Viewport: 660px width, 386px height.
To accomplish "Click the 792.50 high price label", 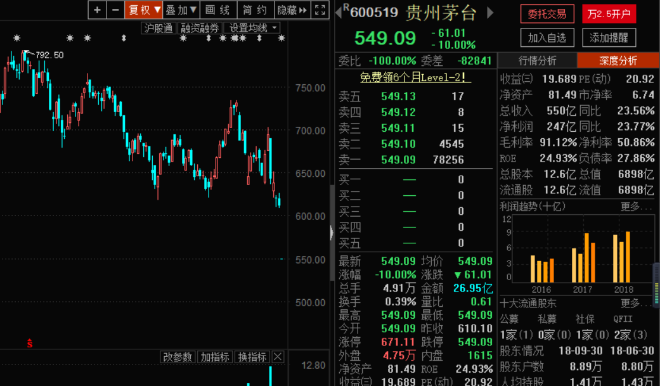I will click(x=49, y=55).
